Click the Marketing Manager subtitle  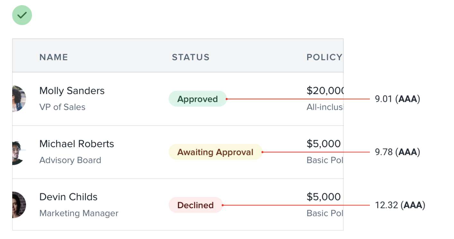point(79,213)
